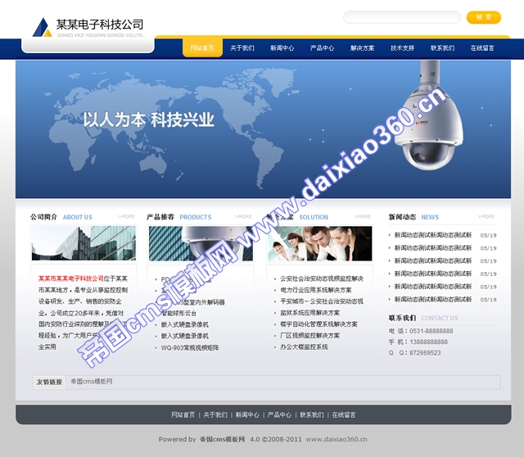
Task: Expand 新闻动态 NEWS via its MORE link
Action: (x=486, y=217)
